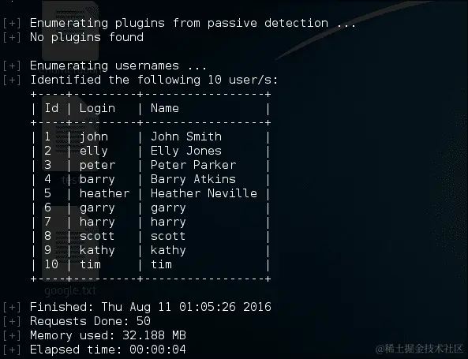Click the Requests Done: 50 line
468x359 pixels.
90,321
